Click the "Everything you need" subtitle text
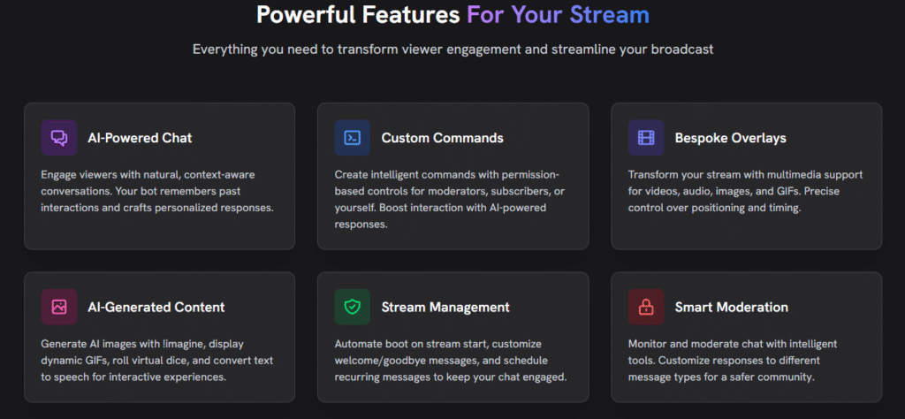 coord(452,50)
